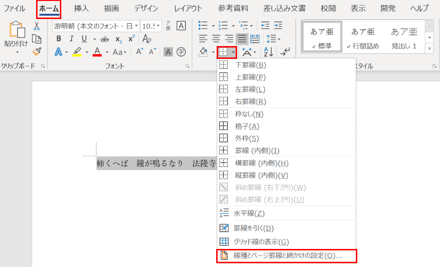This screenshot has height=267, width=440.
Task: Click the enclosed character 字 icon
Action: click(182, 52)
